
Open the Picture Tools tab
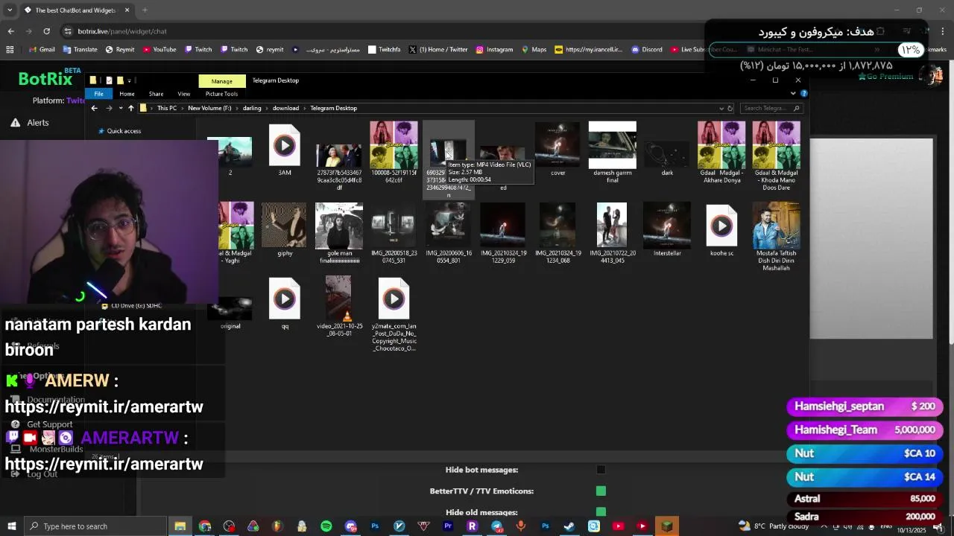coord(221,94)
